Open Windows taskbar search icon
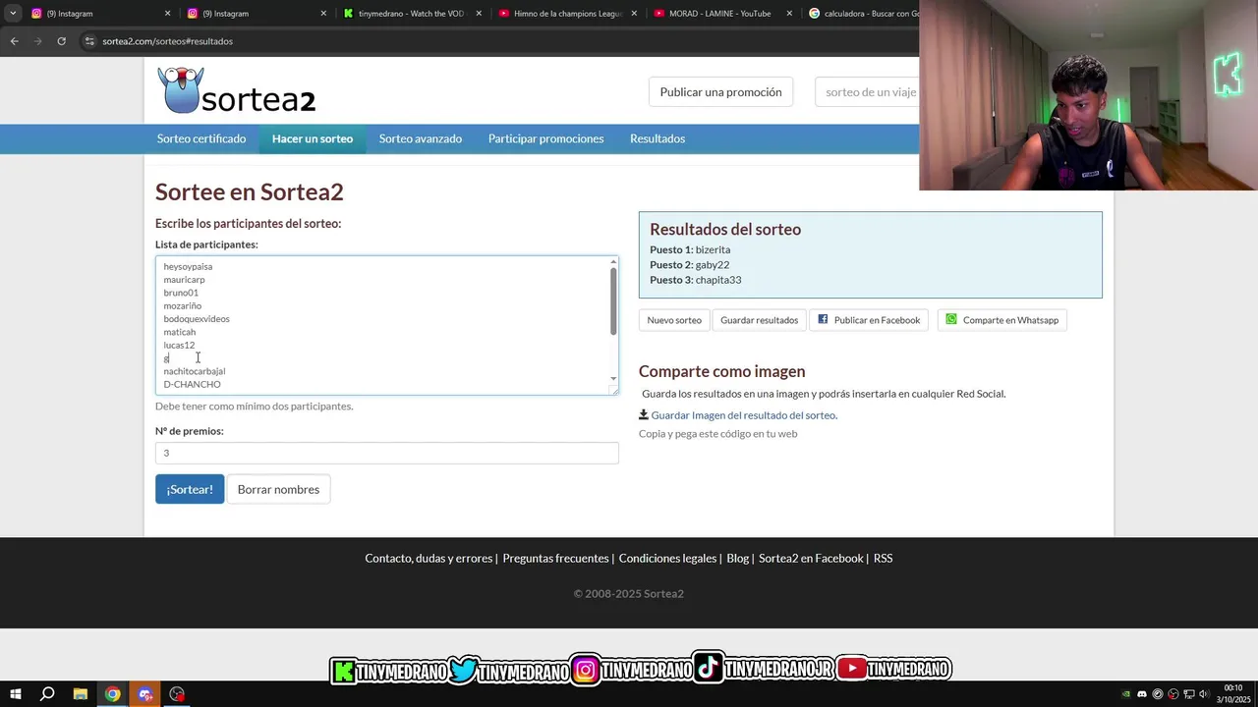The image size is (1258, 707). pyautogui.click(x=47, y=694)
